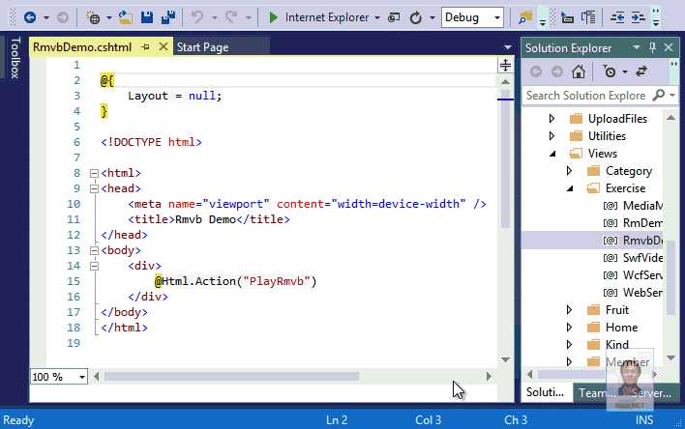Screen dimensions: 685x429
Task: Click the Solution Explorer auto-hide pin icon
Action: 652,47
